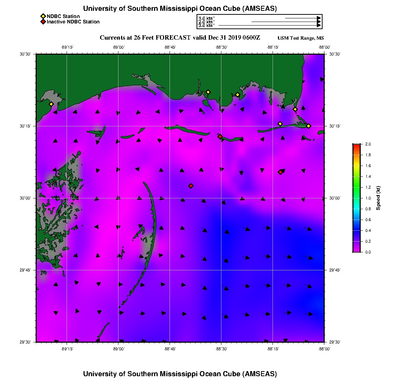This screenshot has height=378, width=396.
Task: Click the 1.0 tick label on colorbar
Action: [368, 198]
